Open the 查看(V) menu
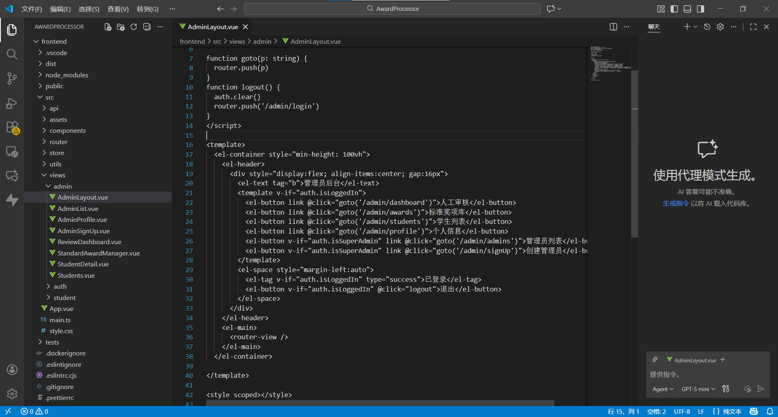The width and height of the screenshot is (778, 417). 118,9
